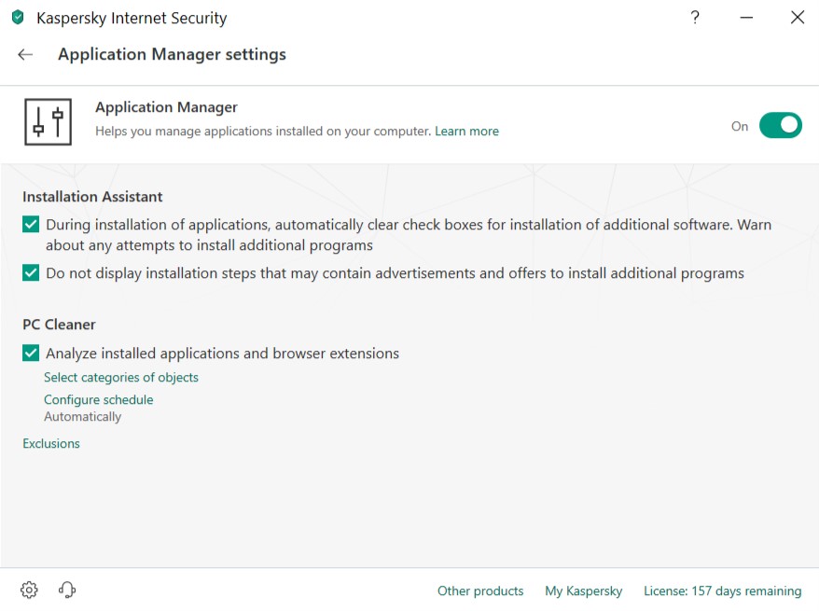Screen dimensions: 819x611
Task: Open the Exclusions link
Action: coord(51,444)
